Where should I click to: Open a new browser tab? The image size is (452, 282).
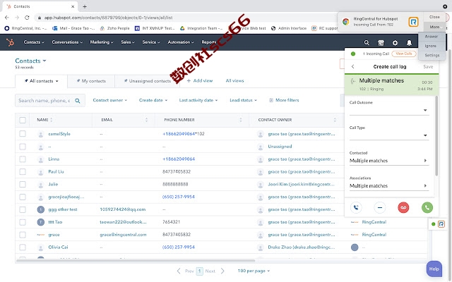85,6
